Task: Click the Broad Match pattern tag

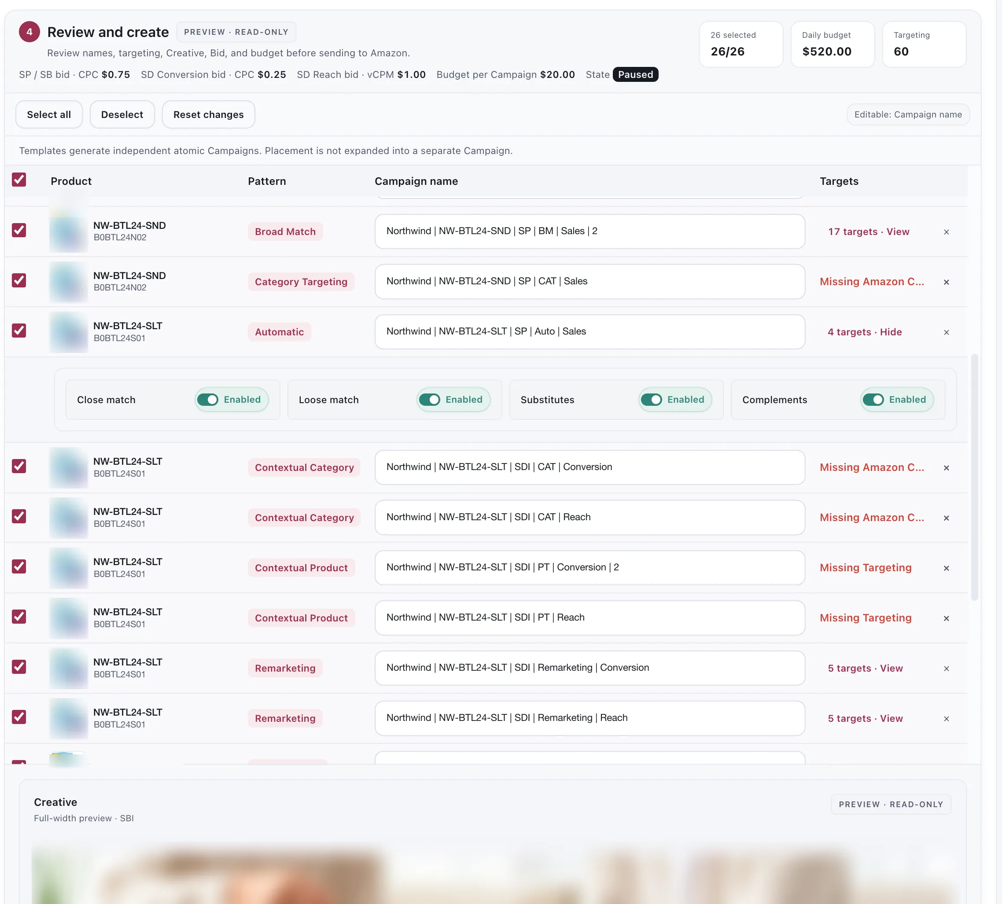Action: tap(285, 232)
